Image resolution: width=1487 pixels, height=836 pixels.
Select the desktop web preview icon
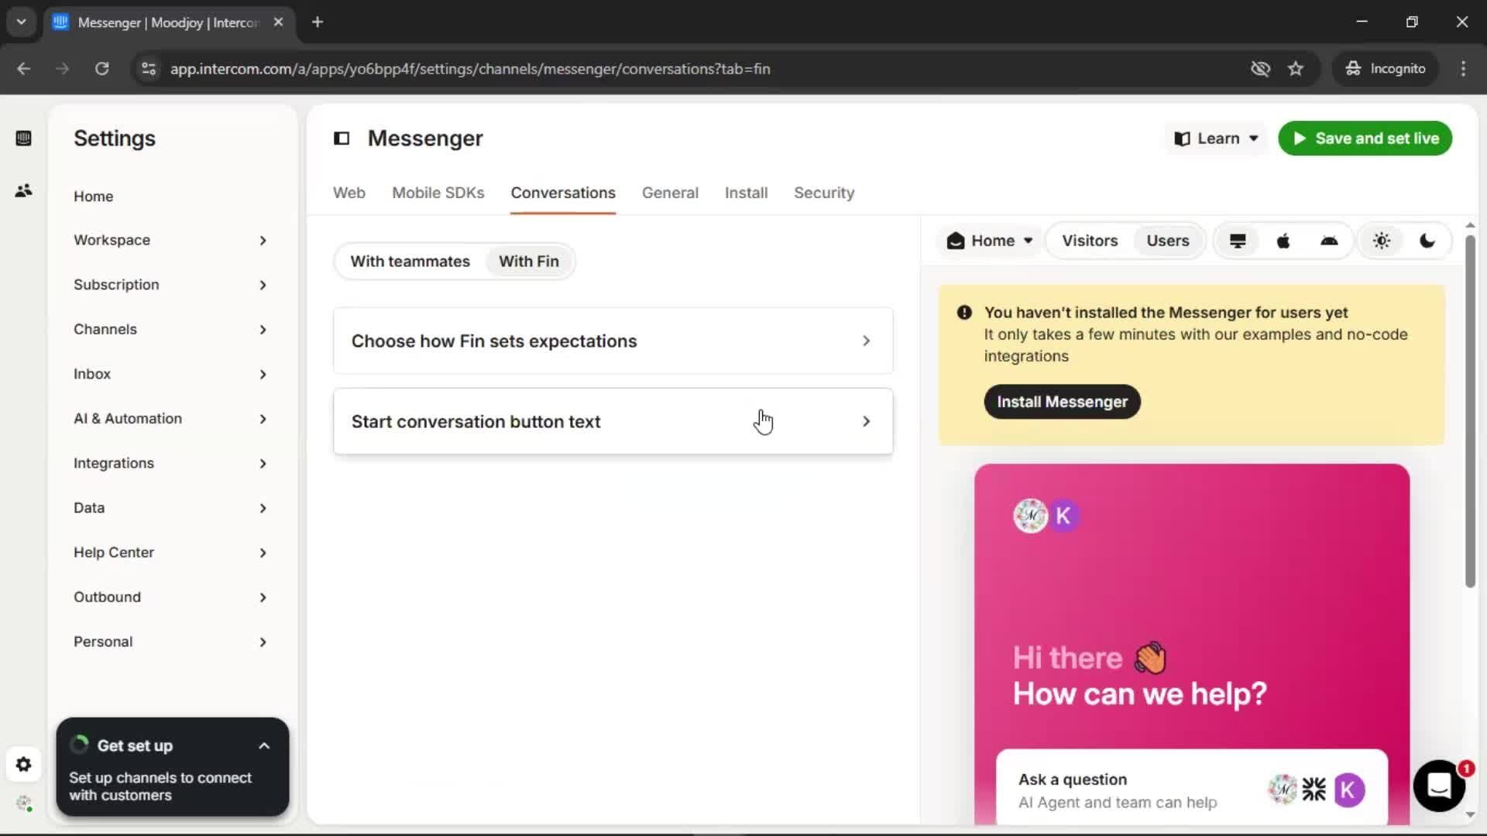(1238, 242)
